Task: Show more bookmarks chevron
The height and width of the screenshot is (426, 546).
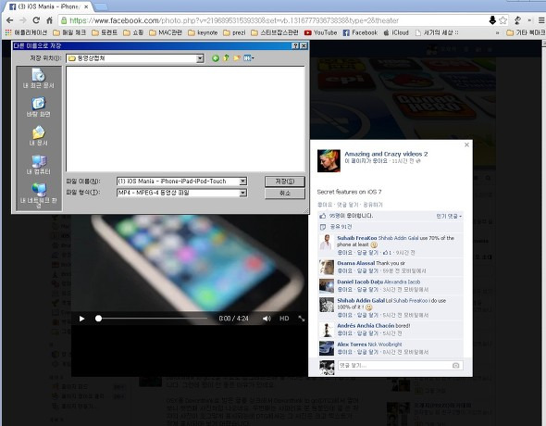Action: pos(498,32)
